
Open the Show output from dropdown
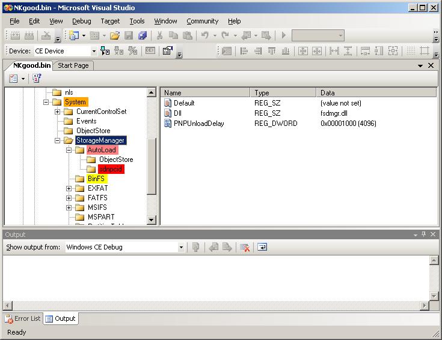tap(125, 247)
